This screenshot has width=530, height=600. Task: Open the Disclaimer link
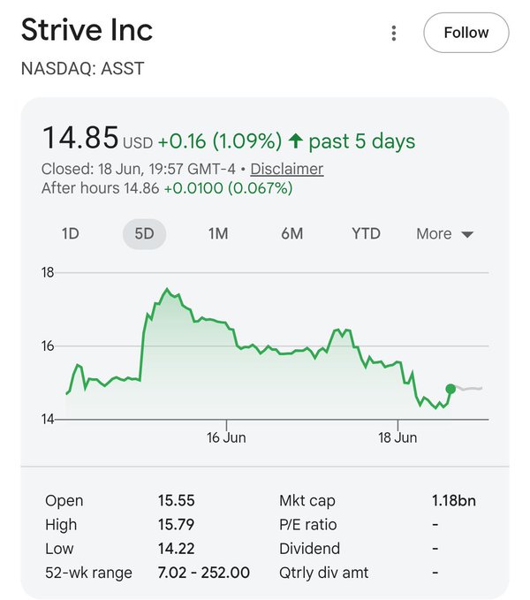pos(287,169)
